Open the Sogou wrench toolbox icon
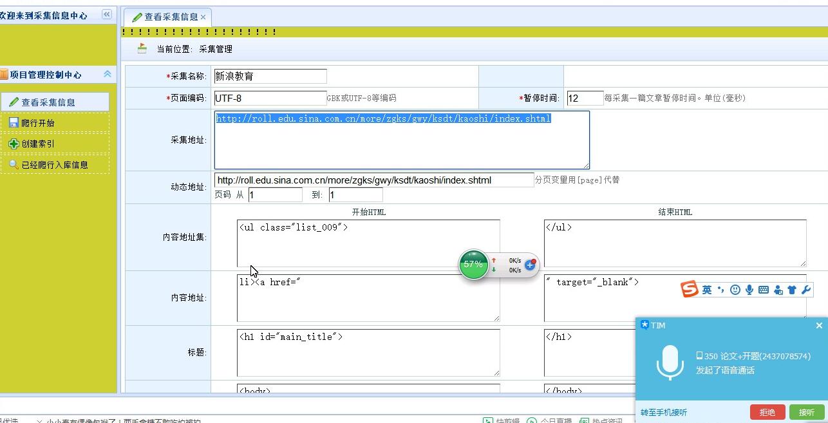The width and height of the screenshot is (828, 423). tap(805, 290)
